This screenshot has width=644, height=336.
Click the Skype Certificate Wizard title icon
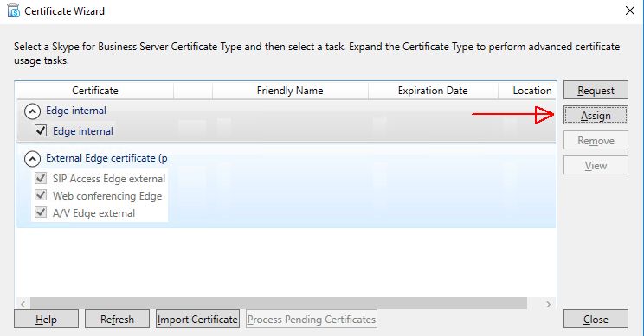click(x=13, y=10)
